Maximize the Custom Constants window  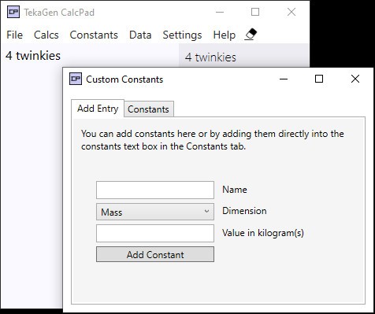(x=319, y=79)
